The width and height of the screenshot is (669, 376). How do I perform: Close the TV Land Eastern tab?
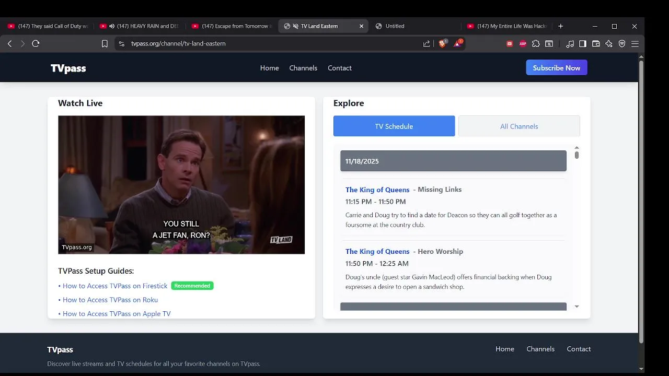click(x=361, y=26)
